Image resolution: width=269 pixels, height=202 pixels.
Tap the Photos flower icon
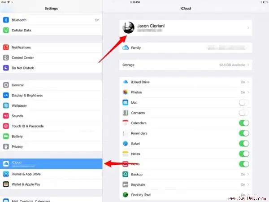pos(126,92)
